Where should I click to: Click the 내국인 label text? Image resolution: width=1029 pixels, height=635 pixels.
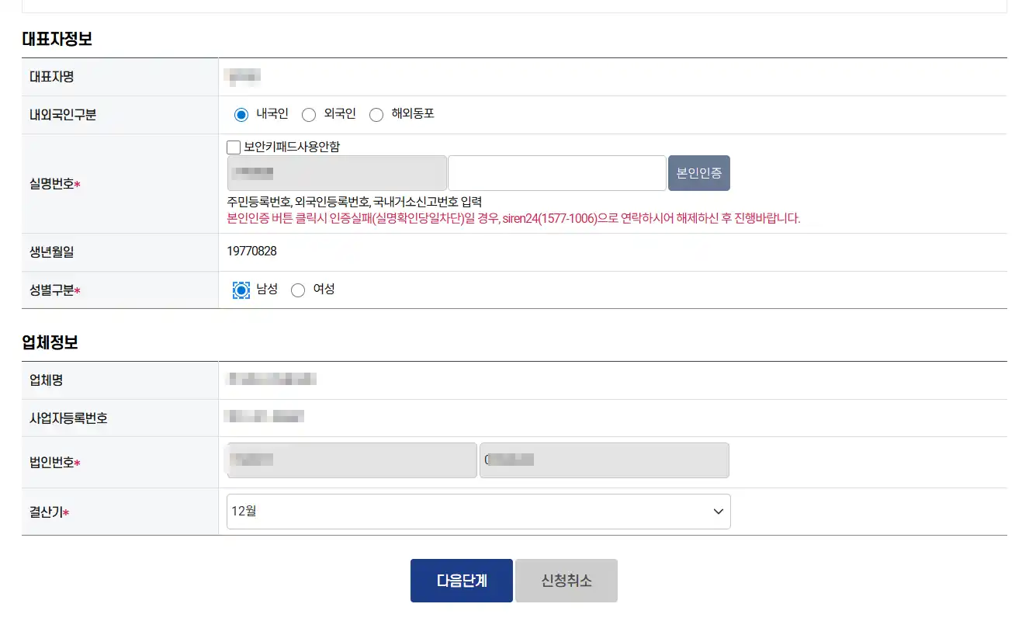point(272,114)
